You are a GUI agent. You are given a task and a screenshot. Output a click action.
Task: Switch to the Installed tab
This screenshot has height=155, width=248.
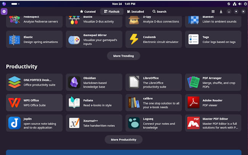click(135, 11)
